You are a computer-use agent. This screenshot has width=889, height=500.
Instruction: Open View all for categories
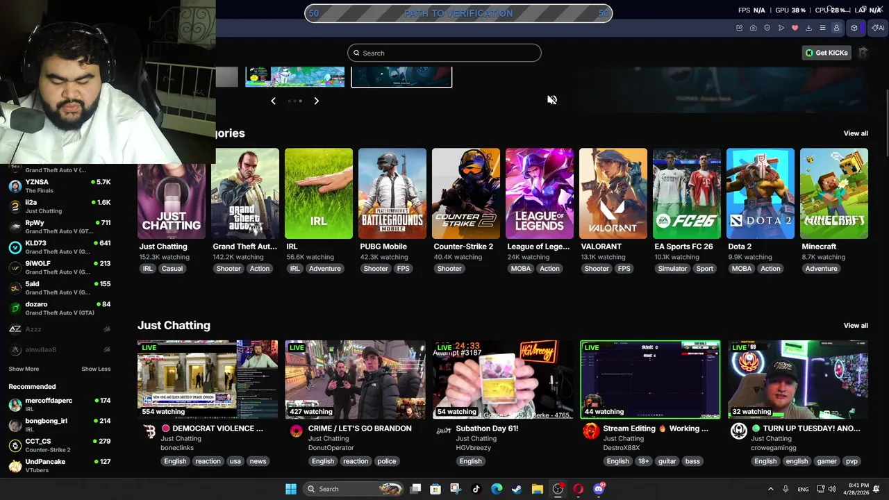click(x=856, y=133)
